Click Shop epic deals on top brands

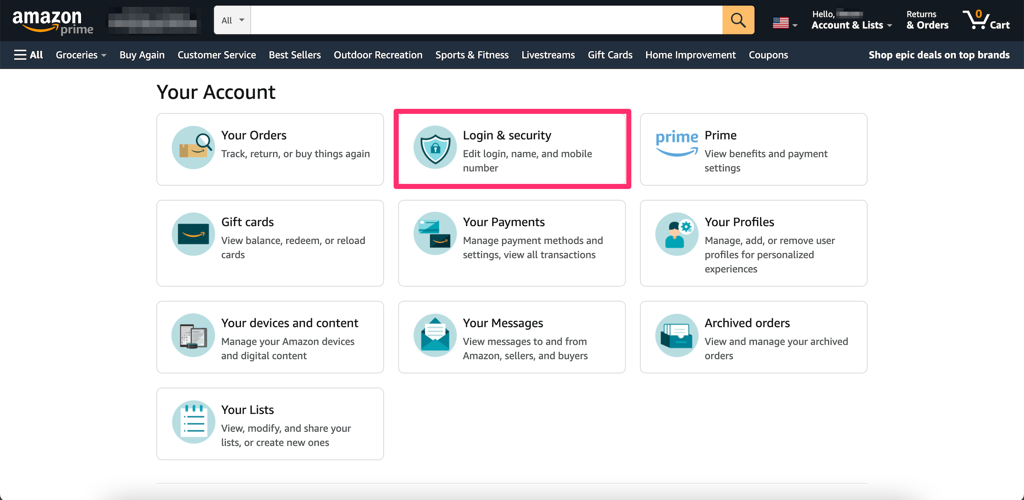(x=939, y=55)
